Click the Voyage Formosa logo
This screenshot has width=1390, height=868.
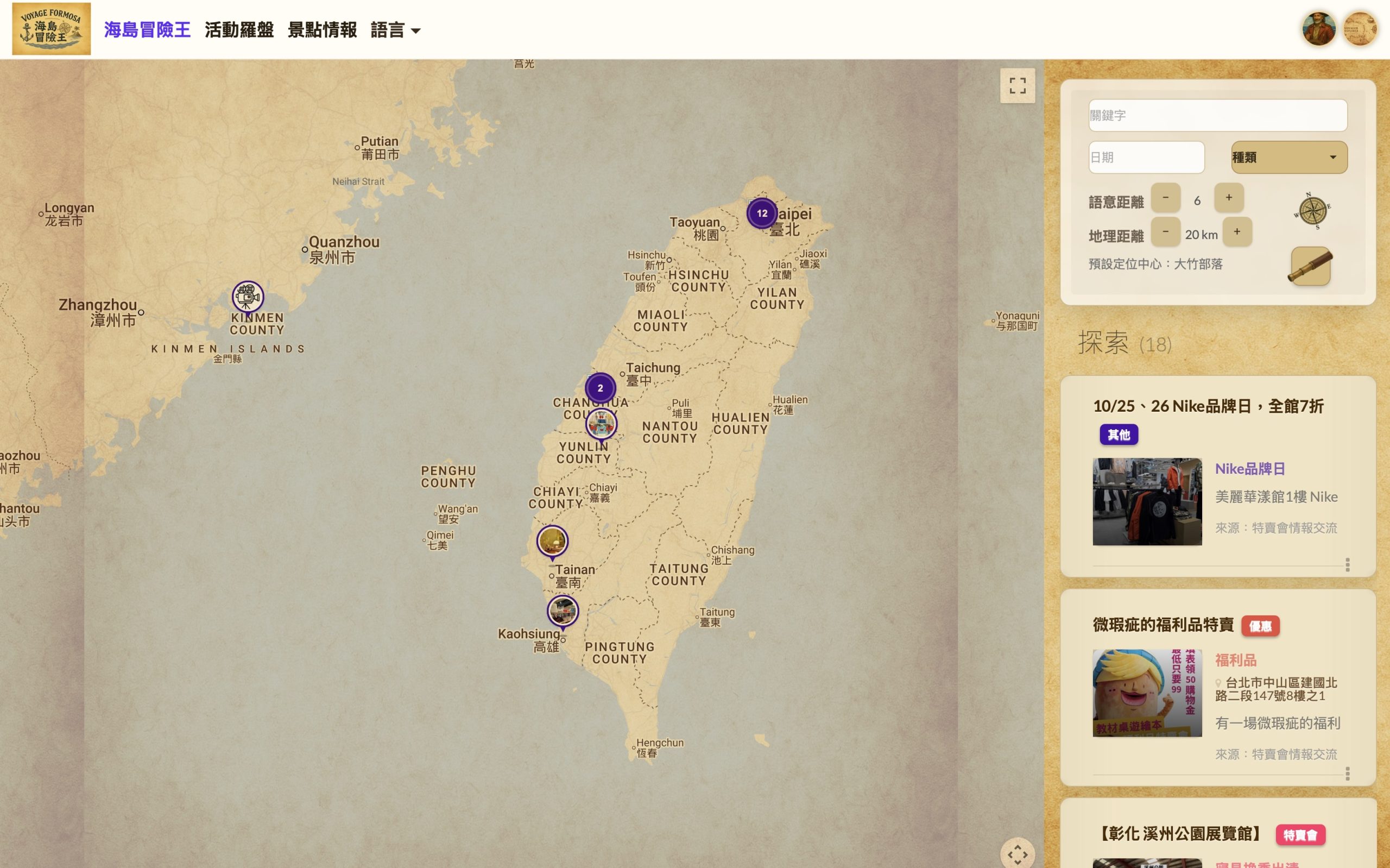(x=52, y=29)
